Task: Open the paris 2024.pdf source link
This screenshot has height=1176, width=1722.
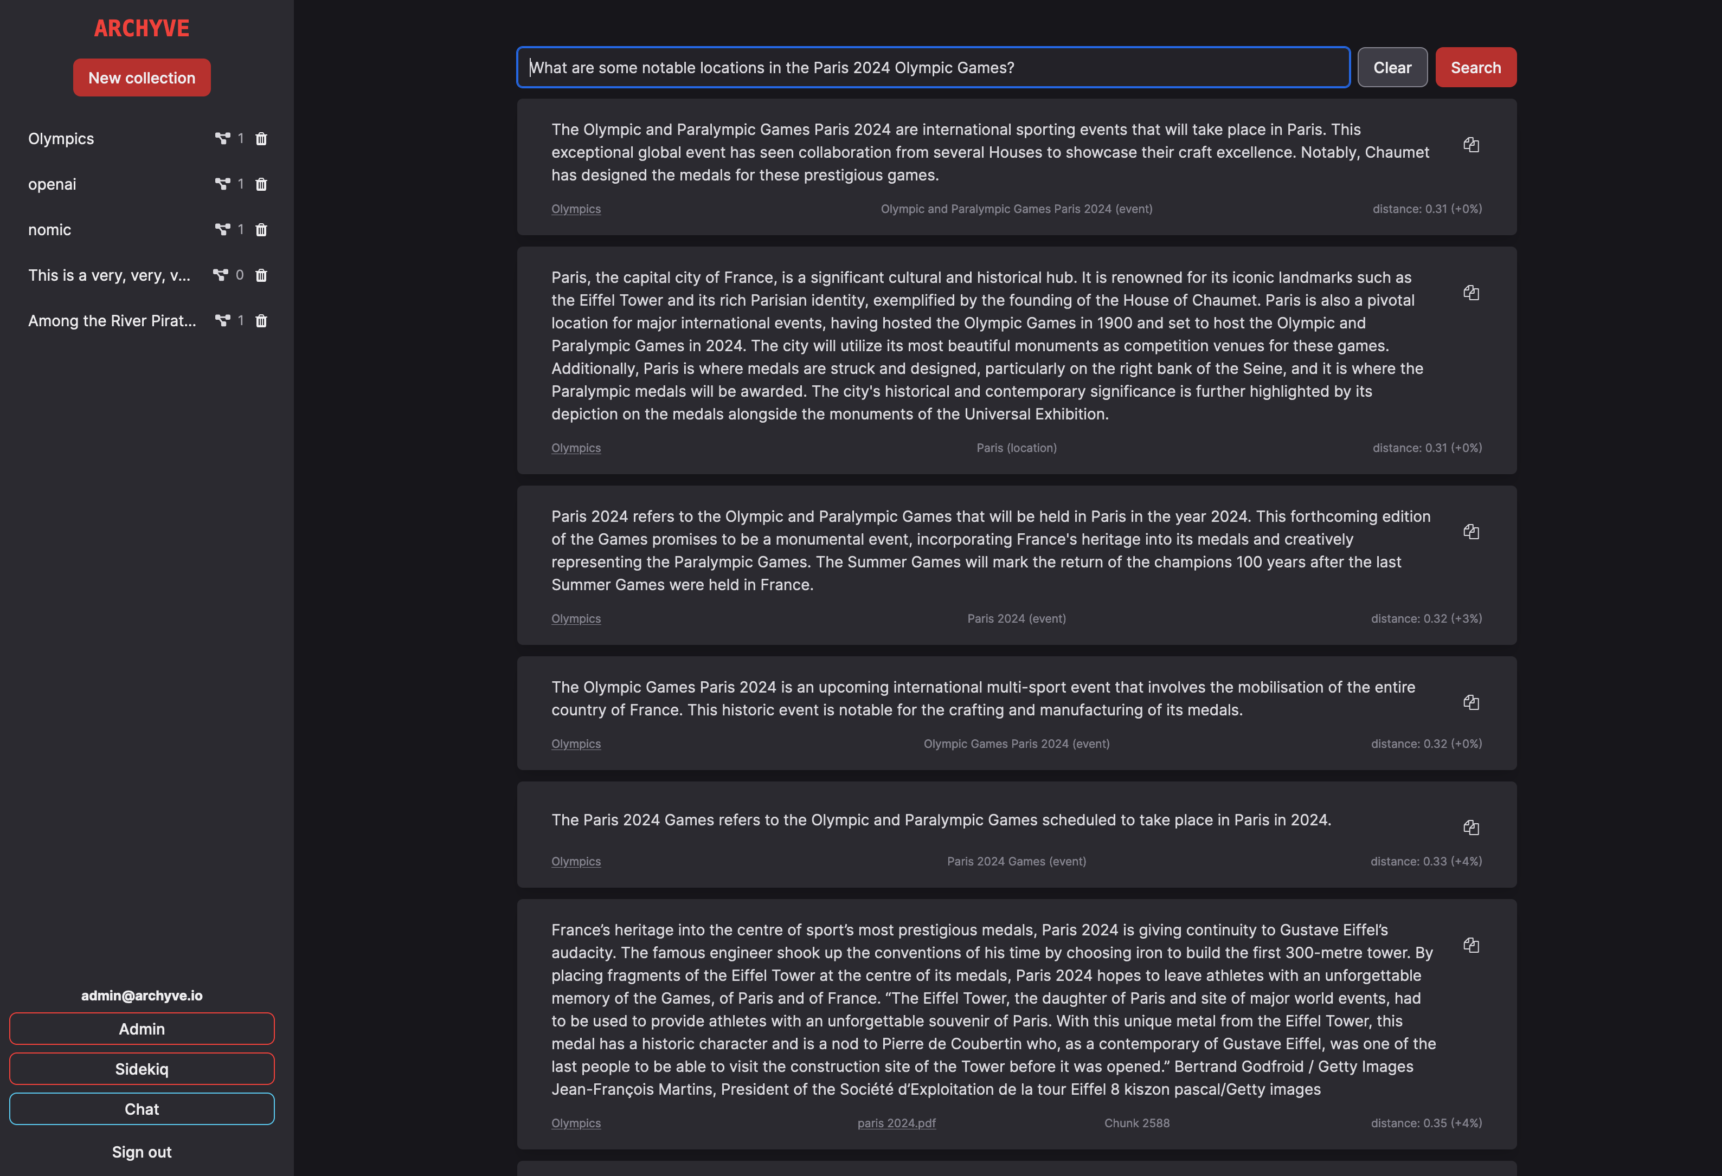Action: (896, 1123)
